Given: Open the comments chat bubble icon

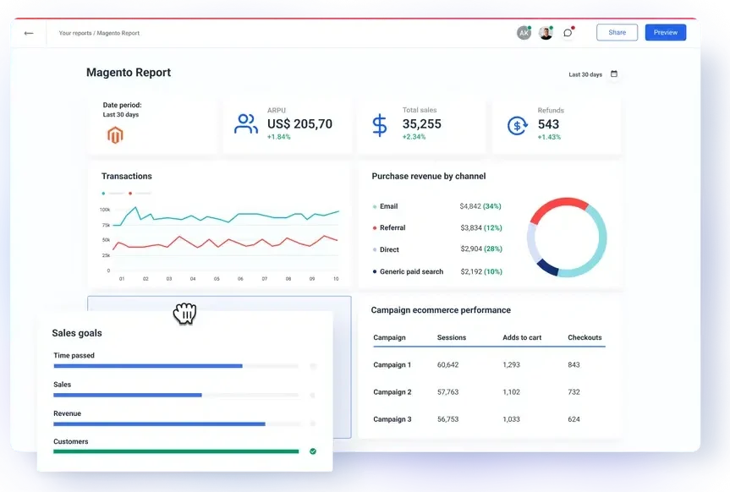Looking at the screenshot, I should 568,33.
